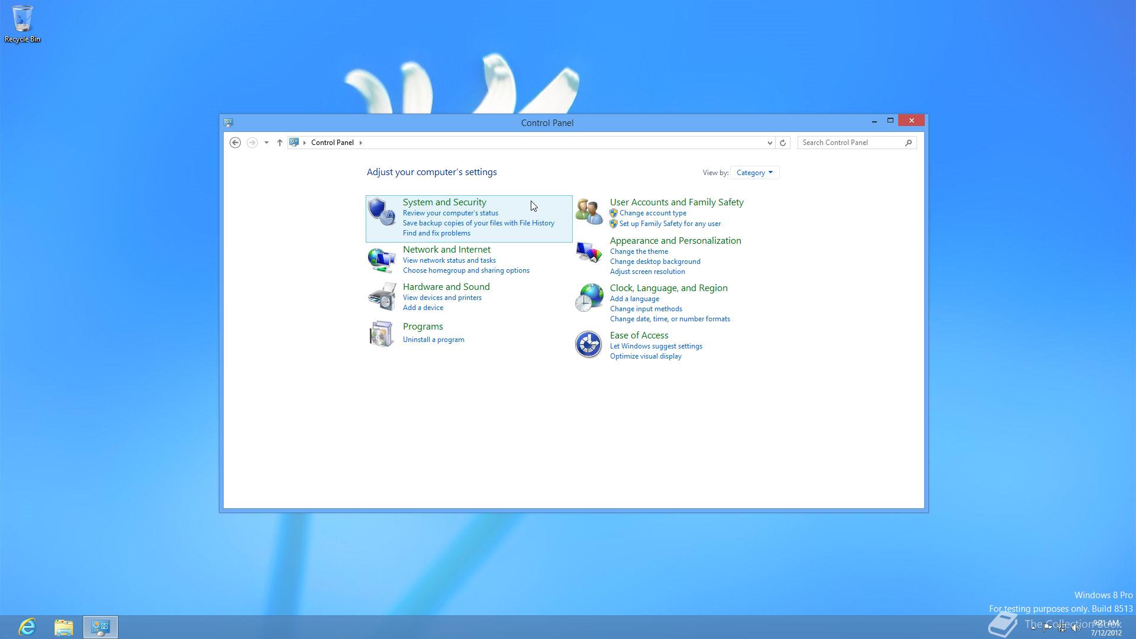The width and height of the screenshot is (1136, 639).
Task: Click the Control Panel title bar system icon
Action: pyautogui.click(x=228, y=122)
